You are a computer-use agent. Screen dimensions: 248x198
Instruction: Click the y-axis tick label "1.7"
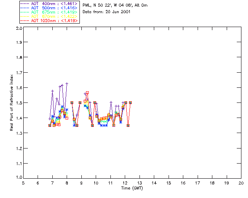(x=19, y=73)
